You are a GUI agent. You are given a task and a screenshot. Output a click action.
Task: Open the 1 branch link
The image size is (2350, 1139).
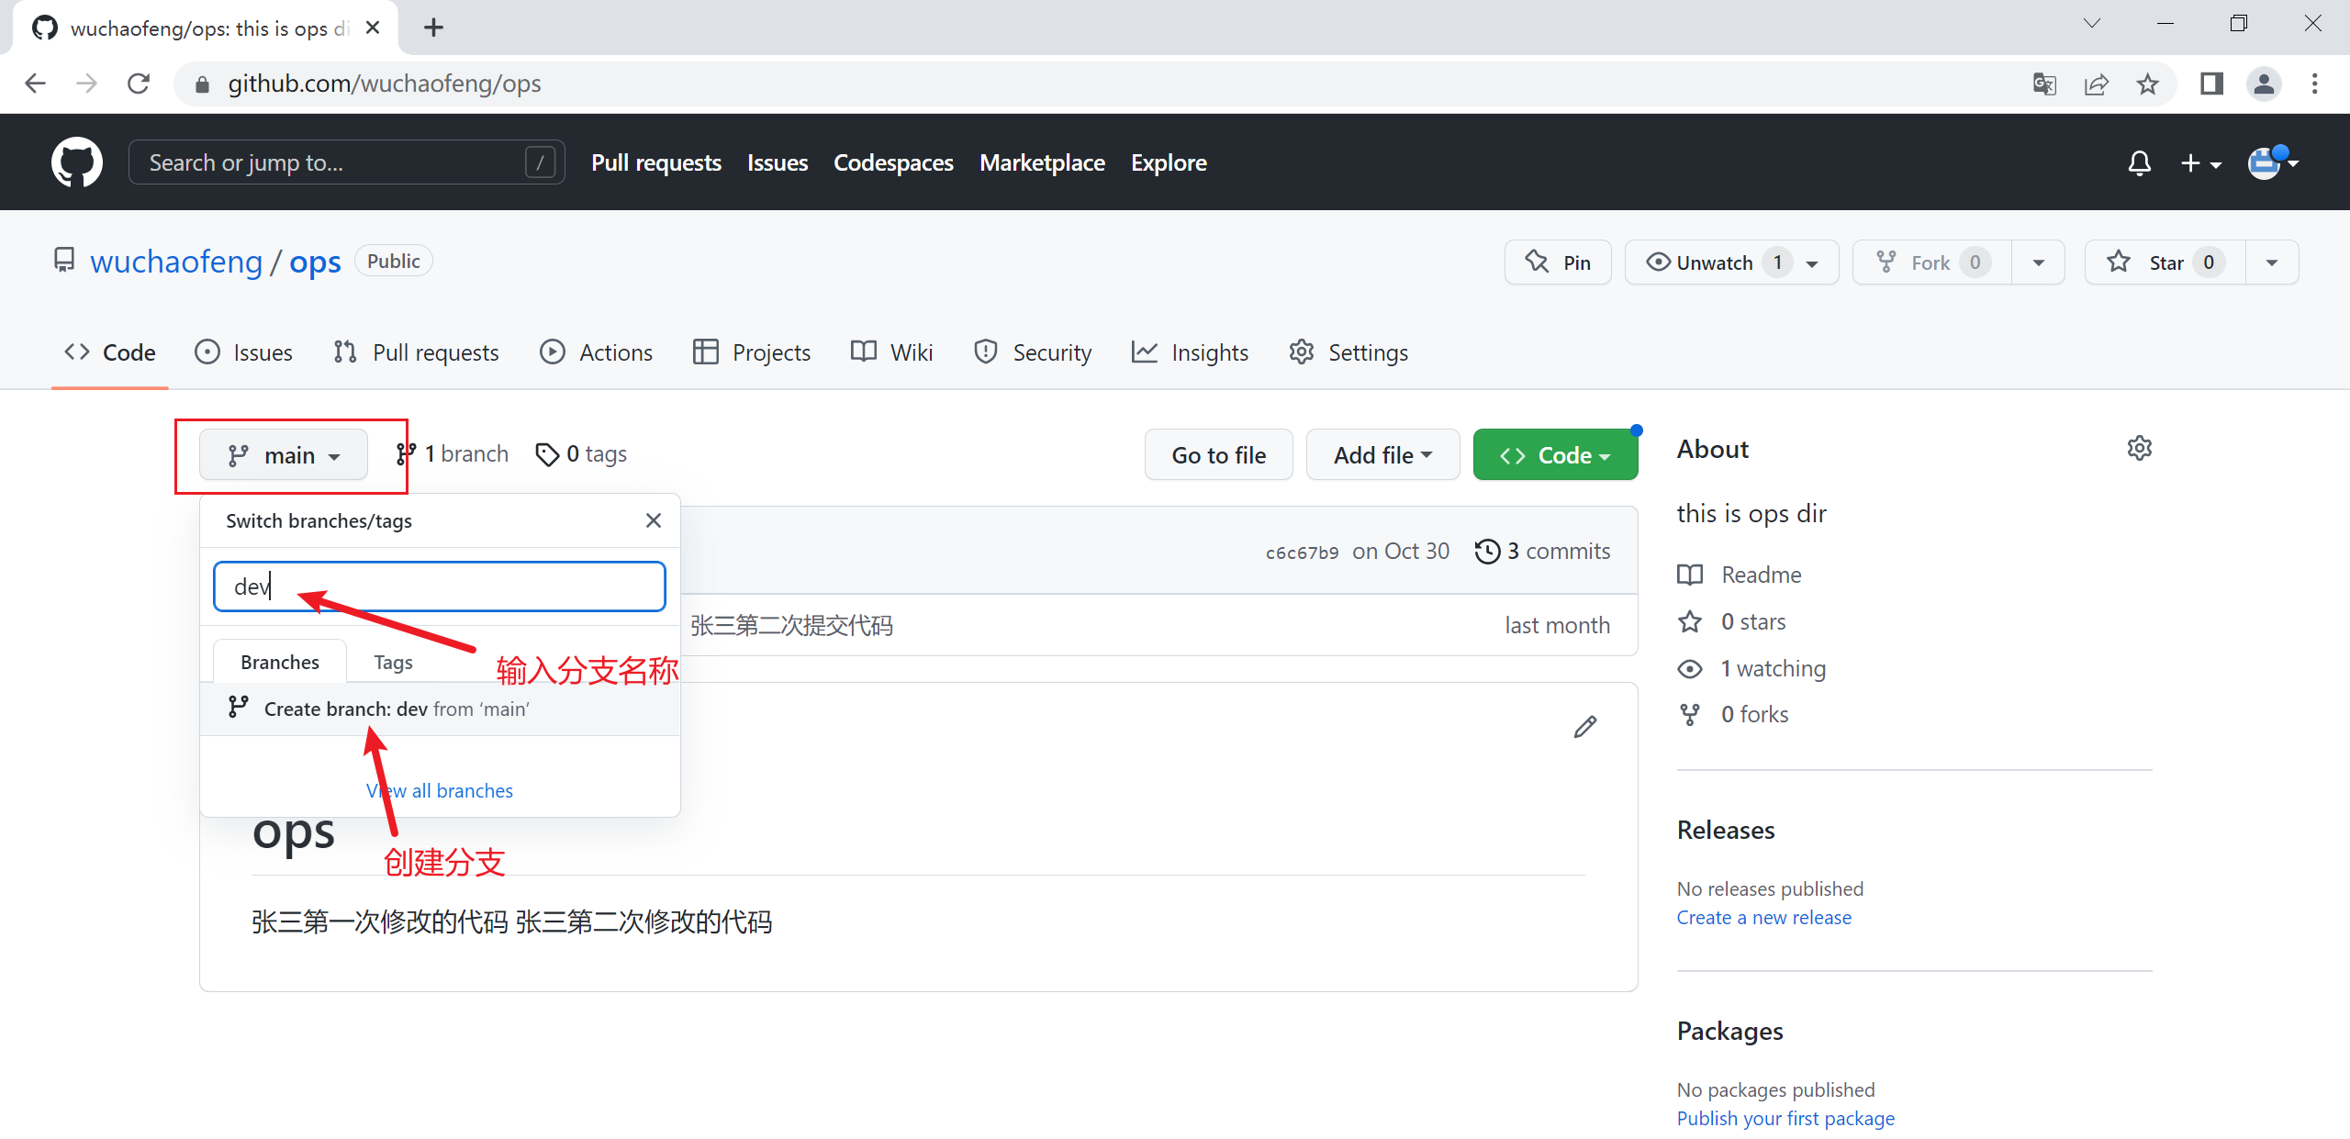[452, 454]
